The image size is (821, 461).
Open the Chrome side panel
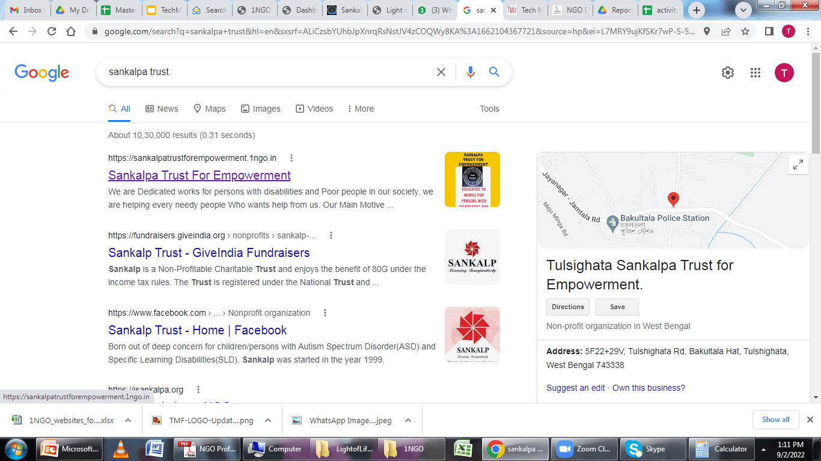(769, 31)
